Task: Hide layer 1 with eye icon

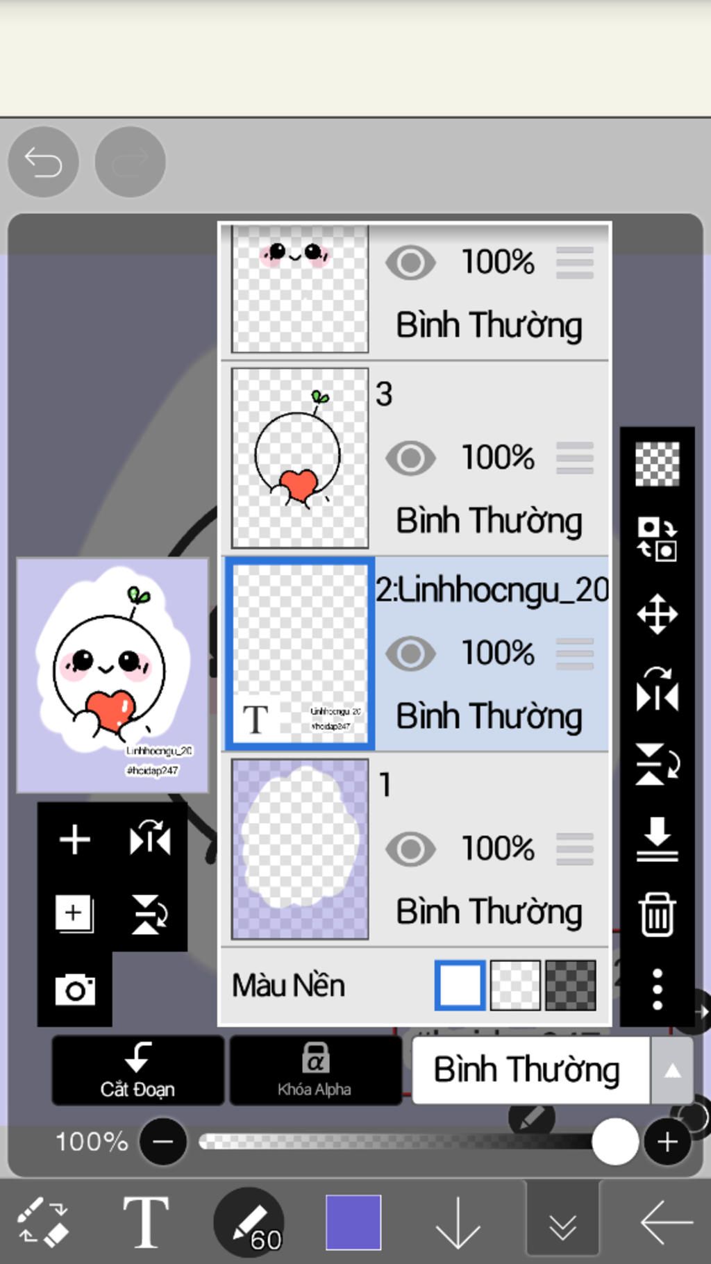Action: [x=410, y=849]
